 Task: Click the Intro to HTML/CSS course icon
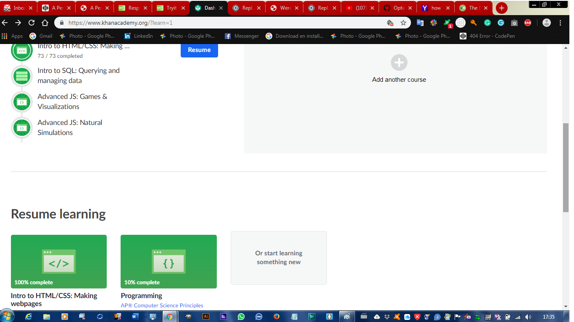(22, 51)
